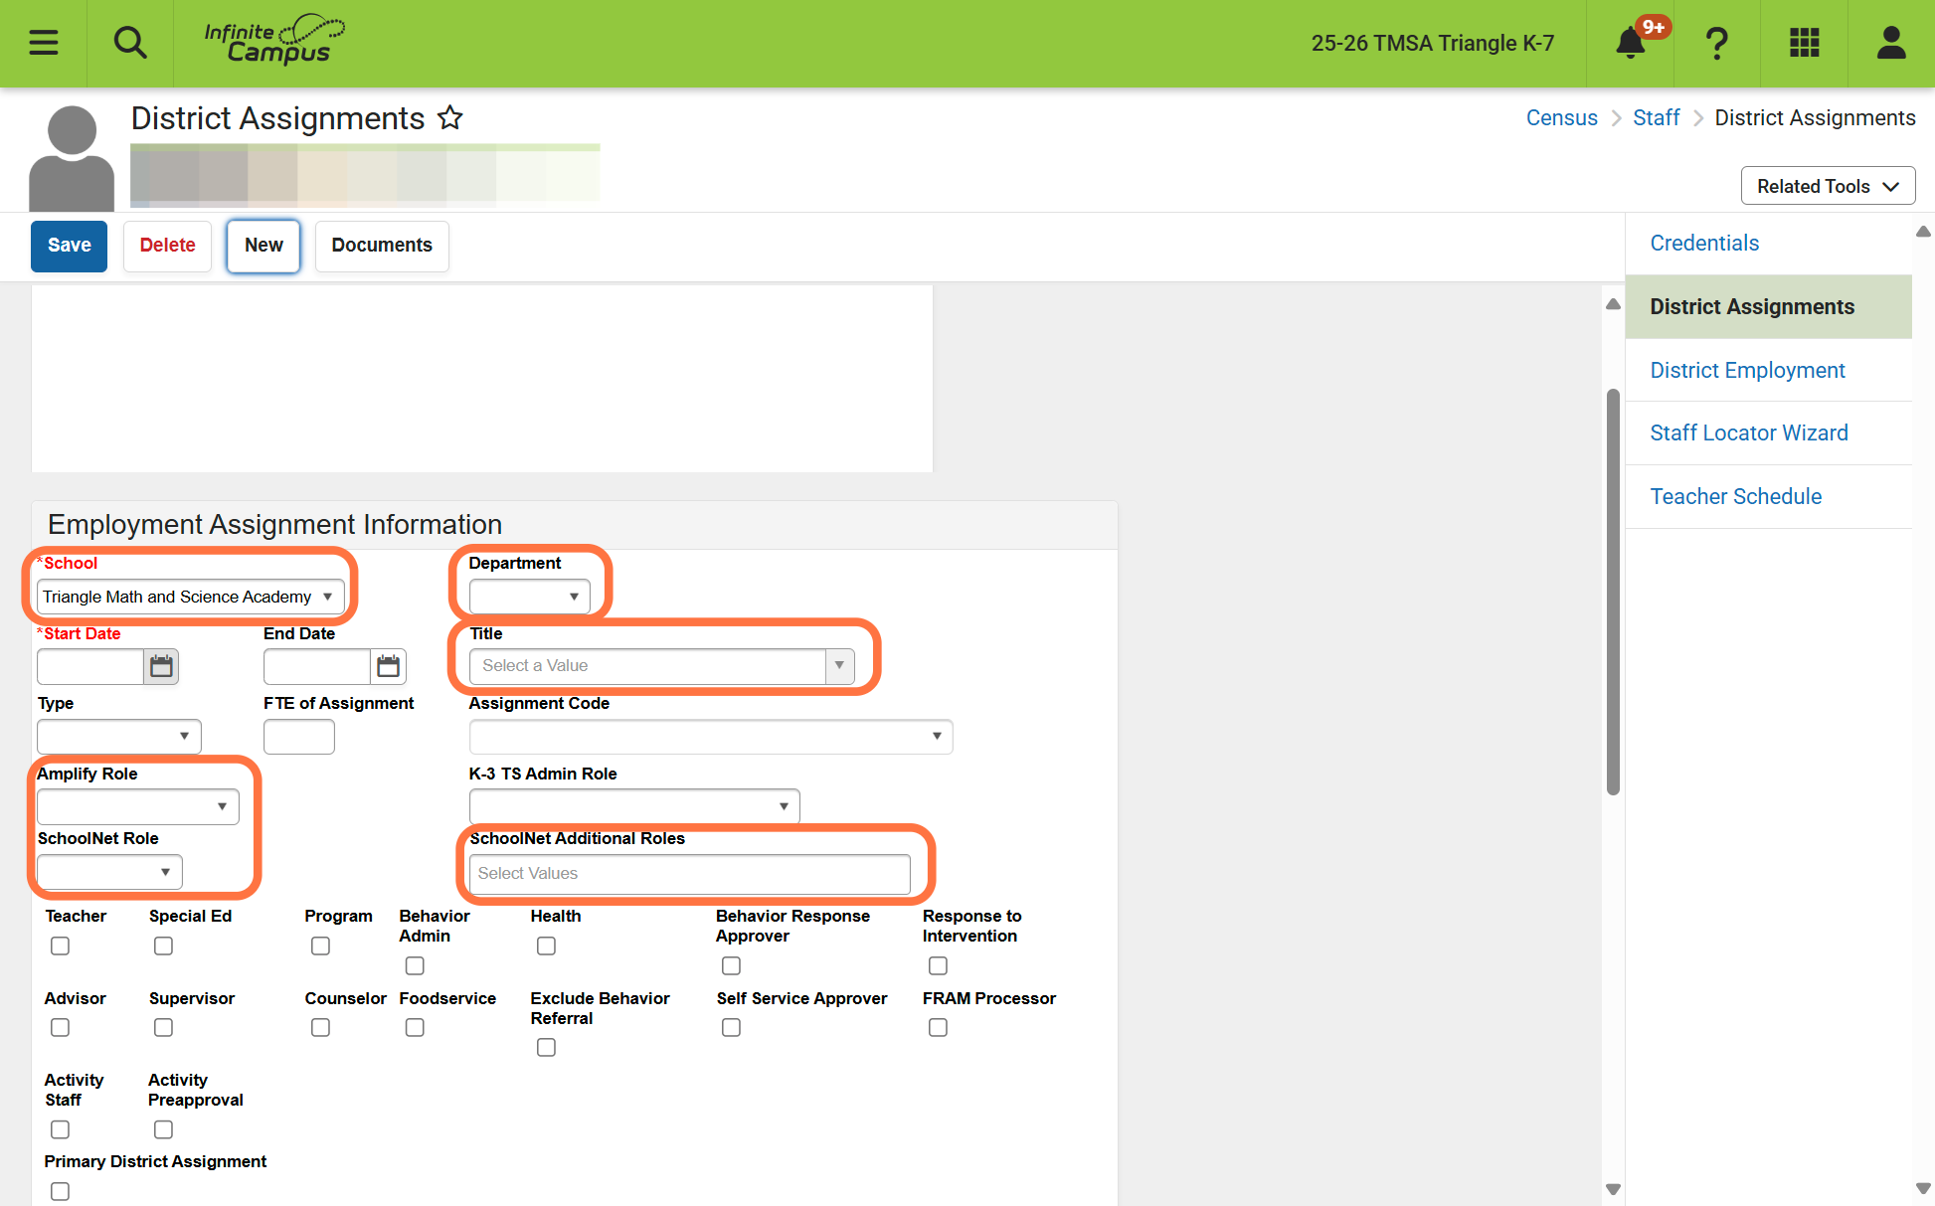Follow the Staff breadcrumb link

click(x=1656, y=117)
